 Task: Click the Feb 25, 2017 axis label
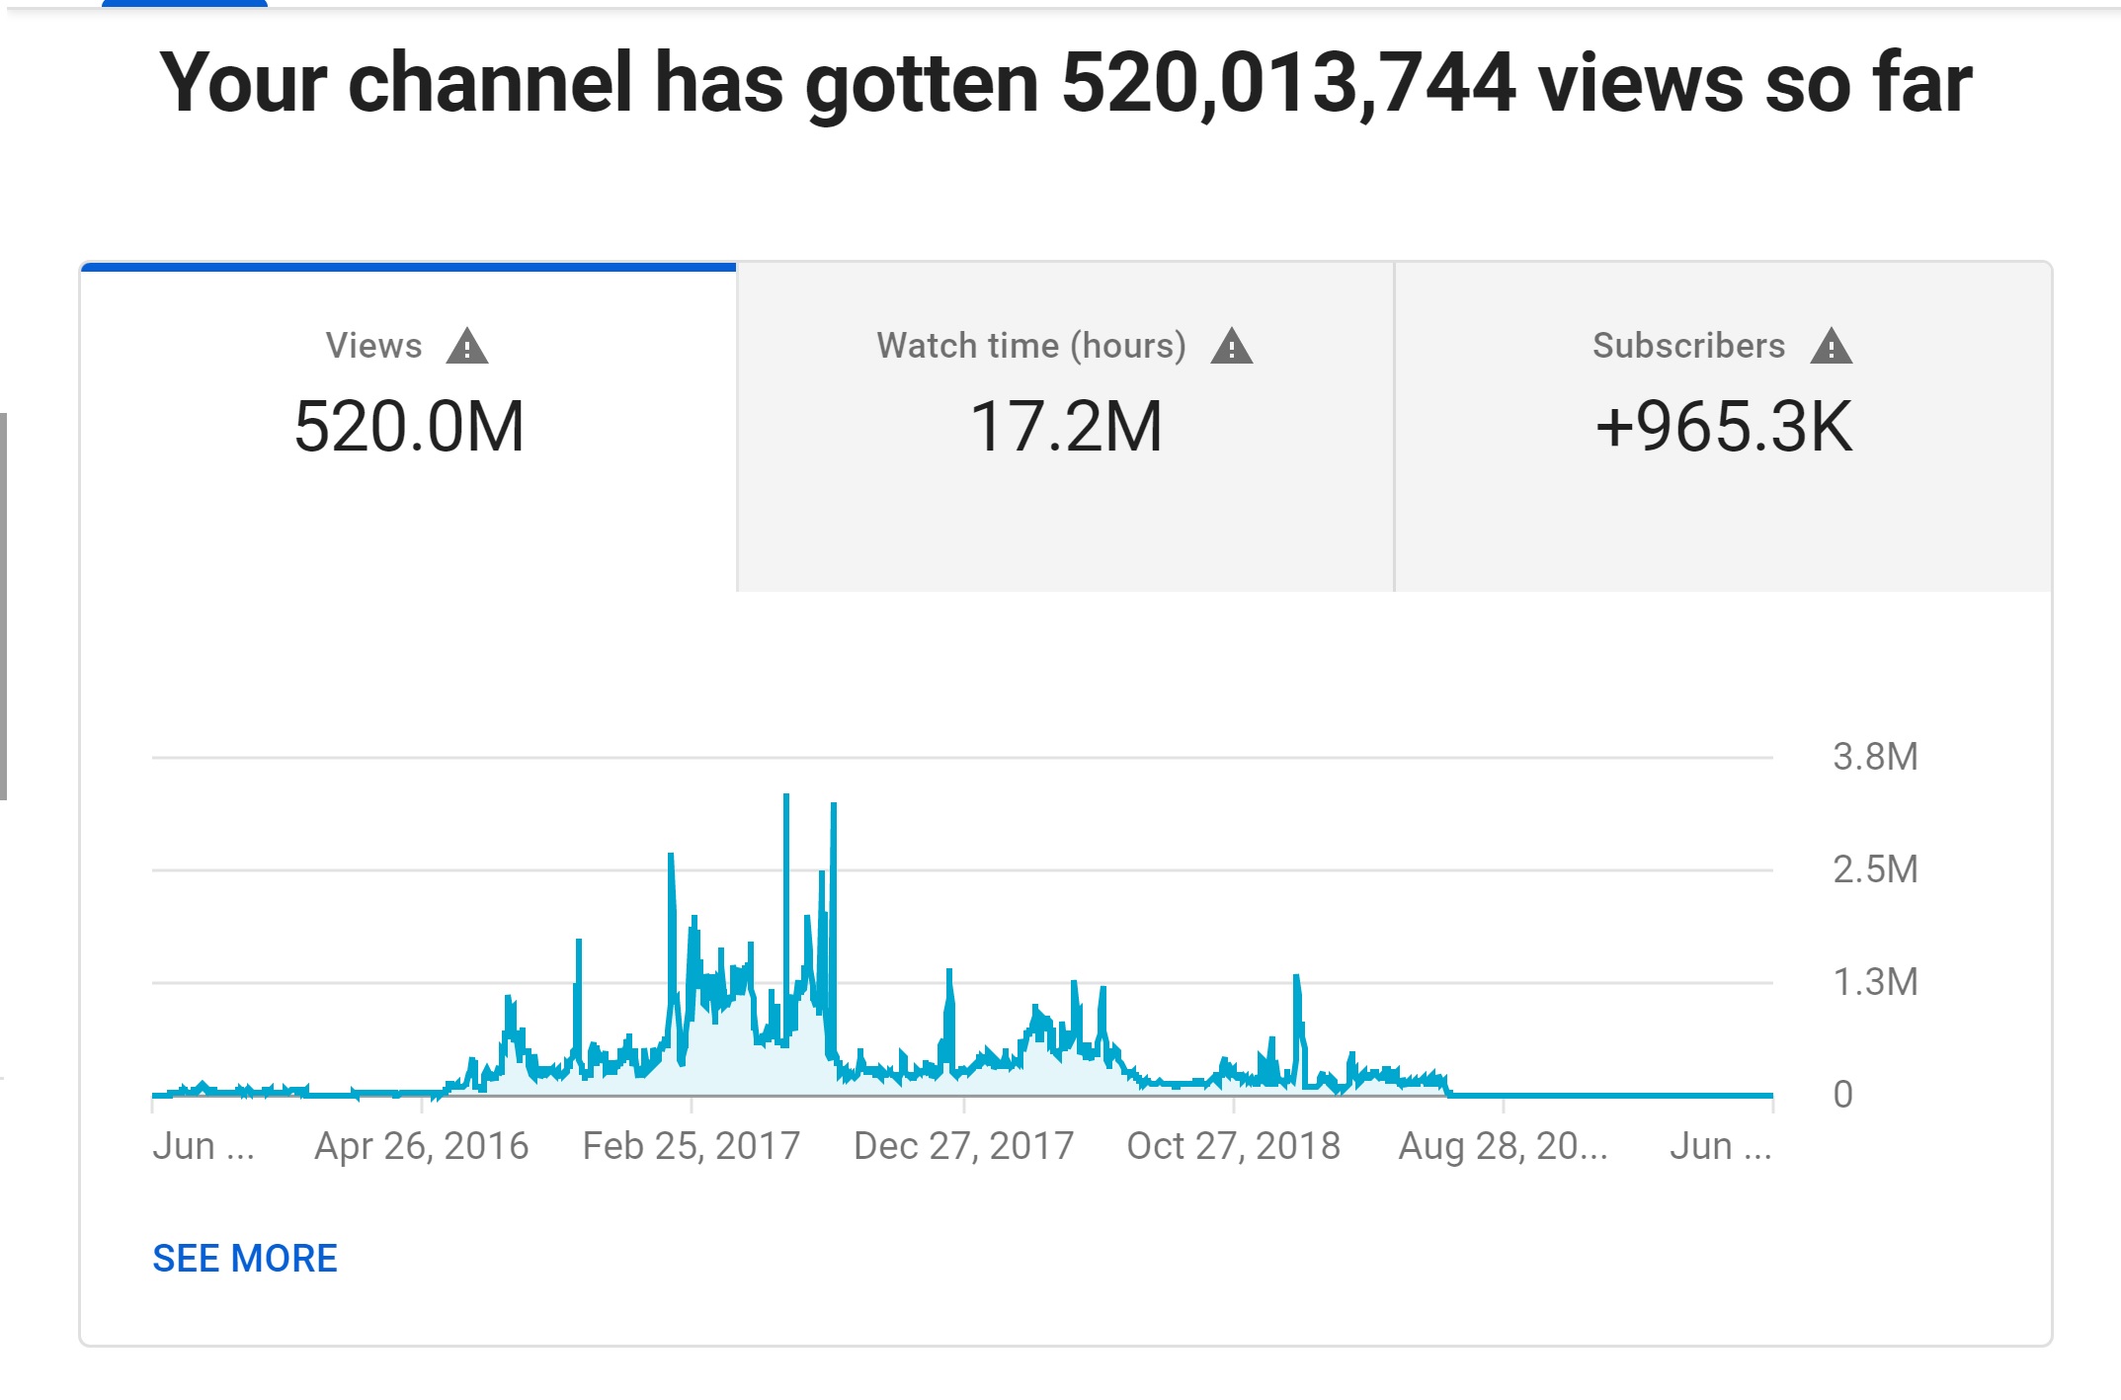pyautogui.click(x=692, y=1146)
